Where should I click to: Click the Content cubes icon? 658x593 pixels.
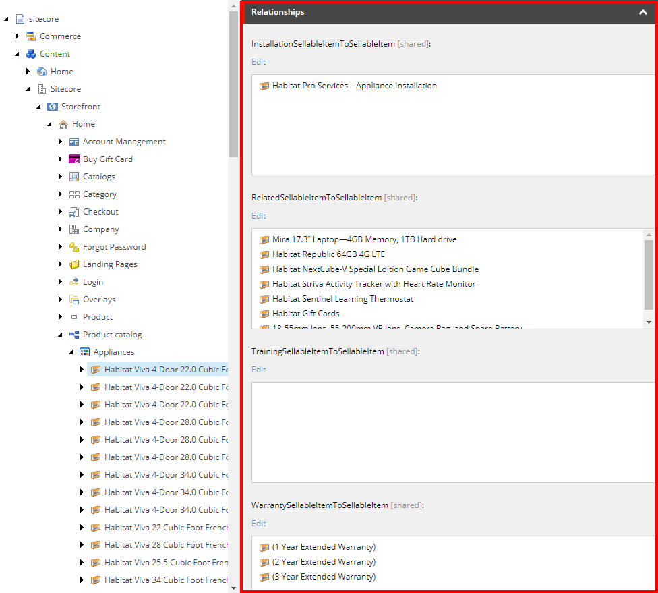click(x=31, y=54)
